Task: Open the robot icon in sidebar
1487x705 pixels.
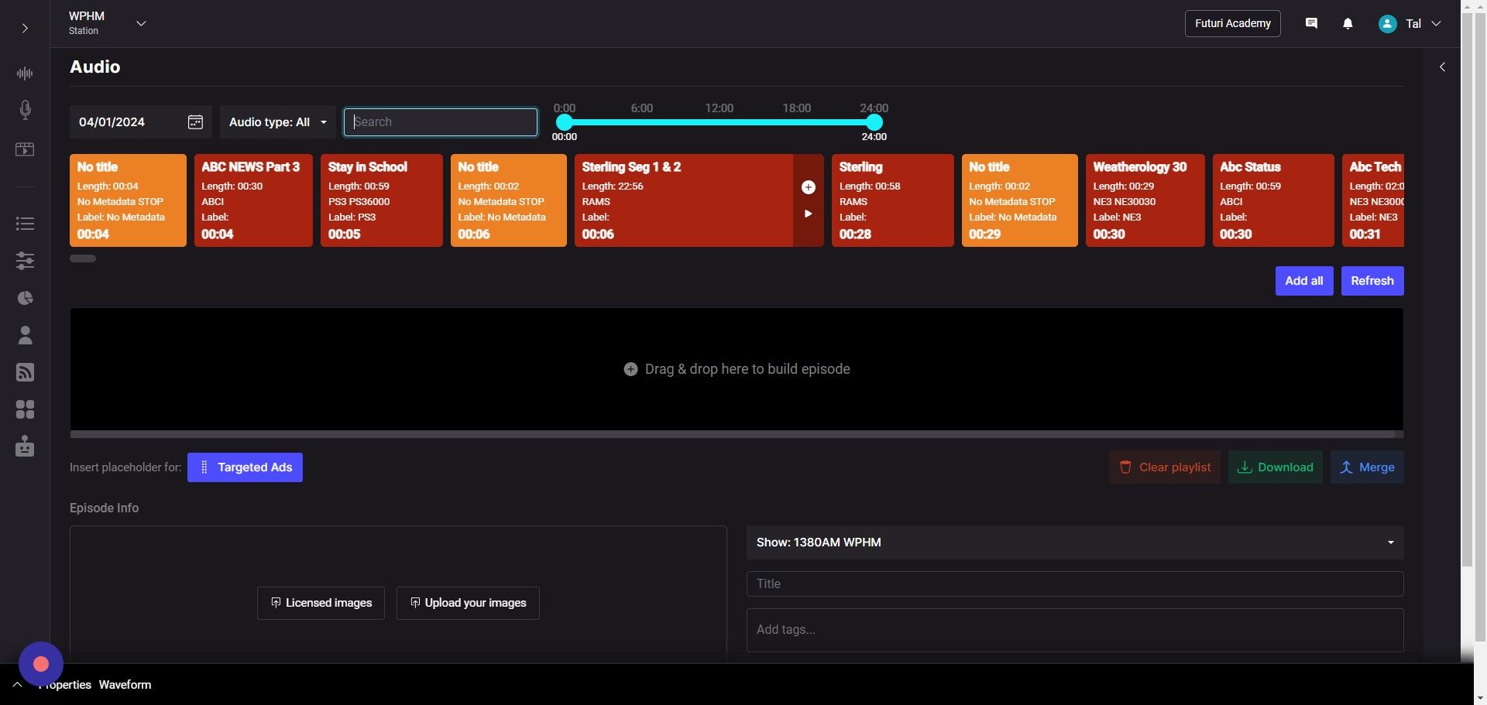Action: click(x=25, y=447)
